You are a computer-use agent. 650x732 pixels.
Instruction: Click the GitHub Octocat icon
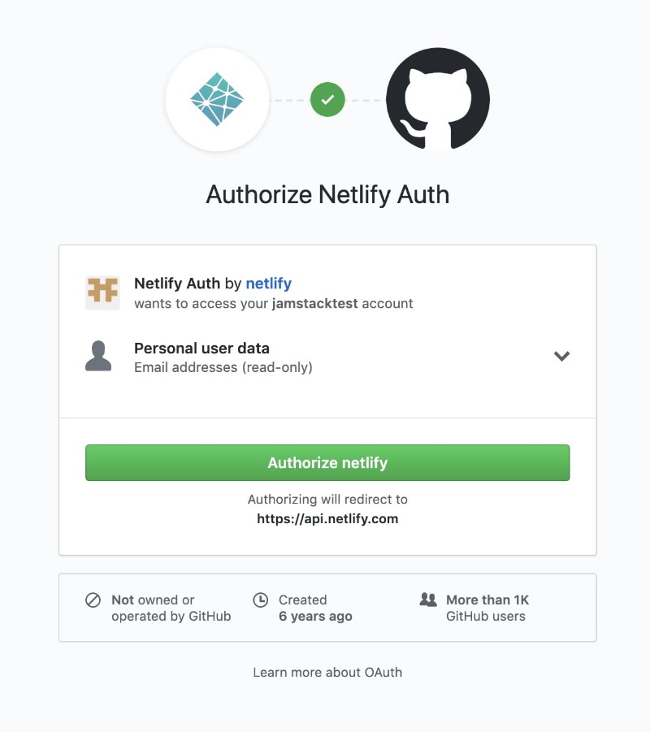(437, 99)
